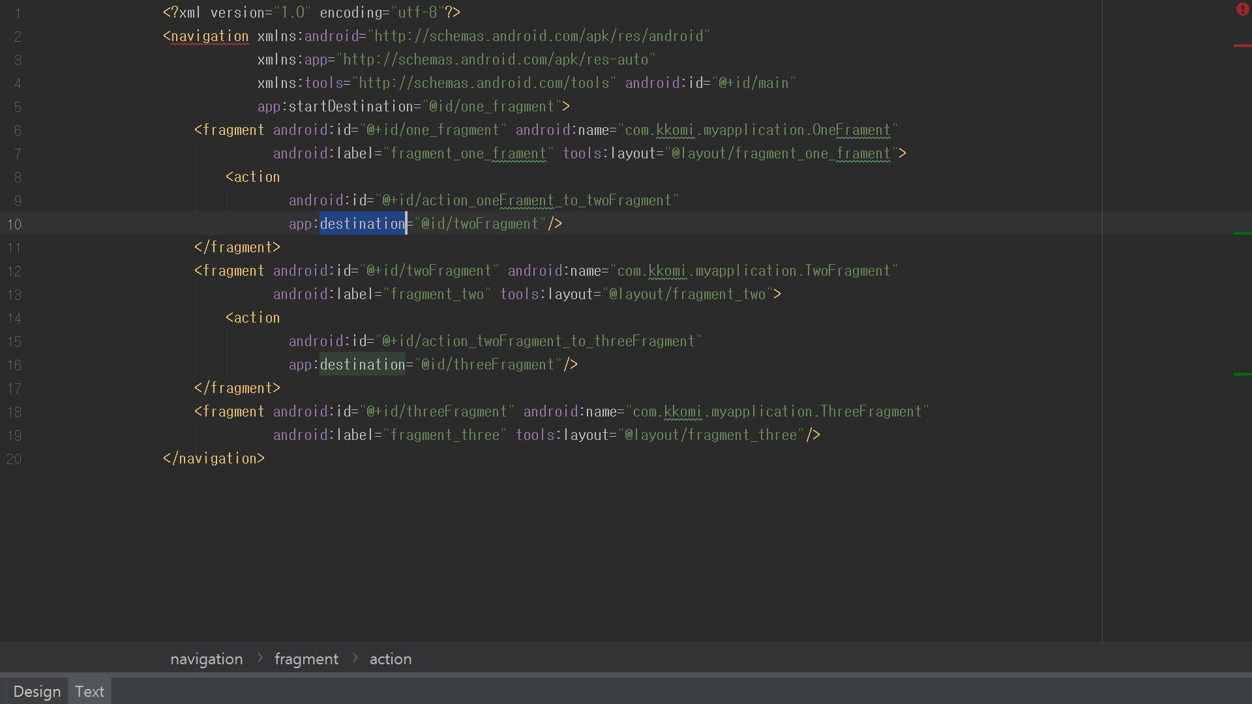Click closing </navigation> tag

tap(214, 458)
